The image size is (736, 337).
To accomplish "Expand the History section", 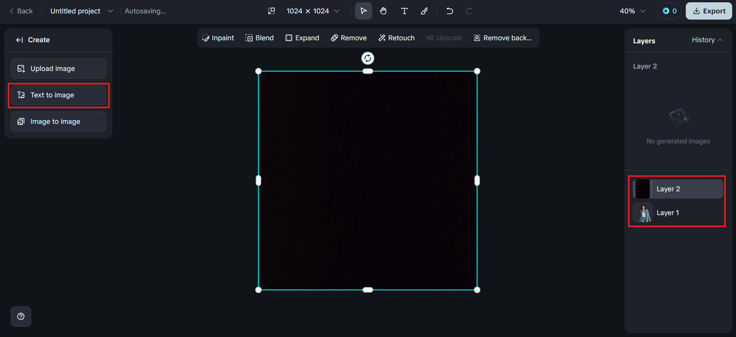I will tap(707, 40).
